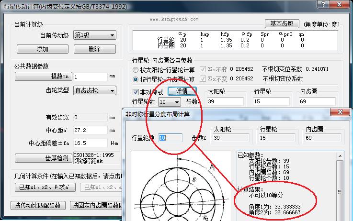This screenshot has width=353, height=221.
Task: Click the main window 内齿圈 teeth field 69
Action: pyautogui.click(x=317, y=101)
